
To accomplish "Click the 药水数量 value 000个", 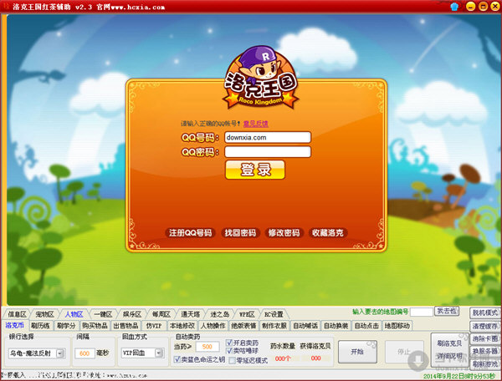I will (x=283, y=358).
